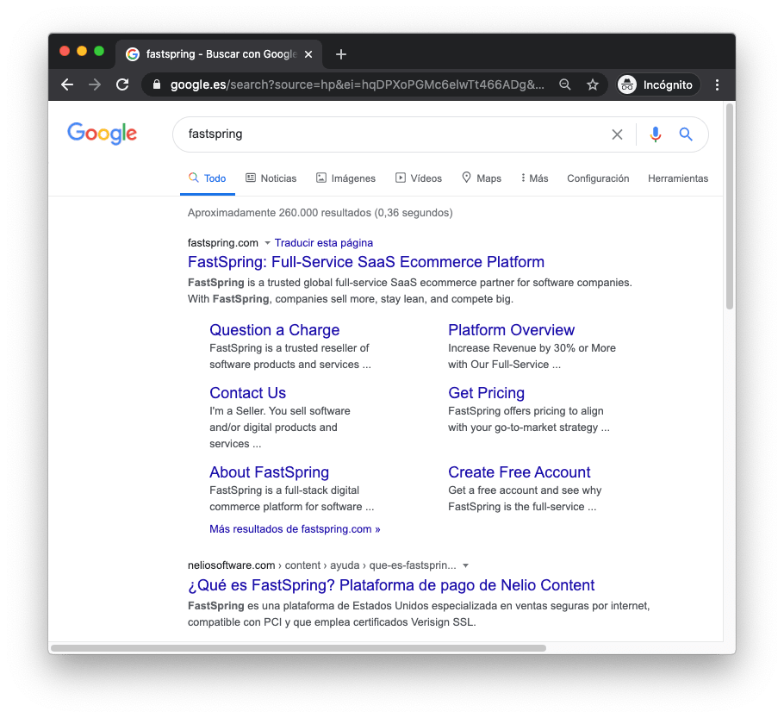The width and height of the screenshot is (784, 718).
Task: Open the zoom lens icon in the address bar
Action: pos(564,84)
